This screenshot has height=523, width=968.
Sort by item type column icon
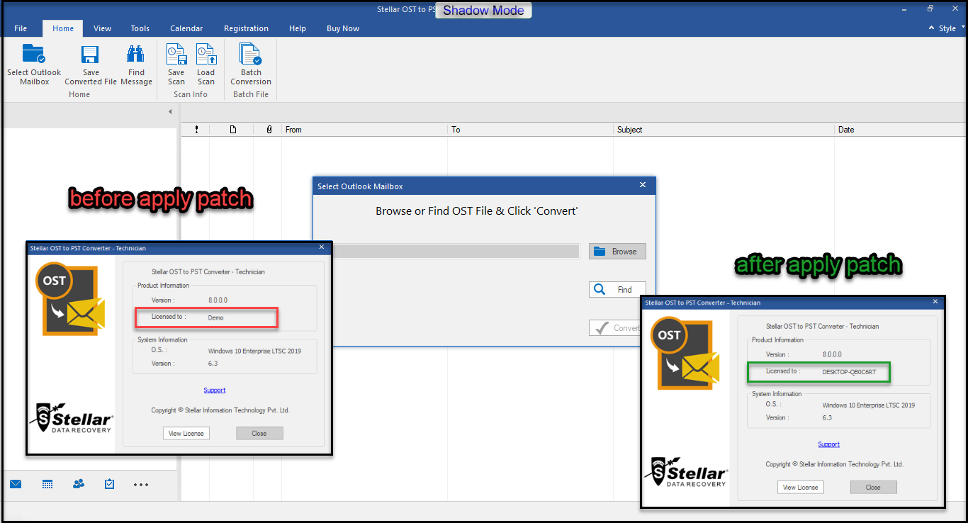click(232, 130)
